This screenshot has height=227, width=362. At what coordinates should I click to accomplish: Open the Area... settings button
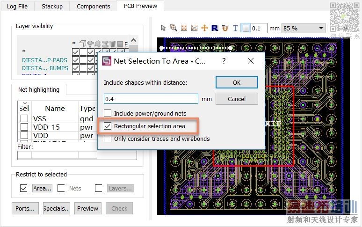coord(42,188)
